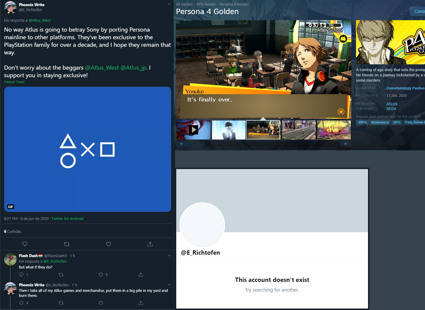Click the 'Phoenix Write' name on main tweet
This screenshot has width=425, height=310.
pyautogui.click(x=32, y=5)
